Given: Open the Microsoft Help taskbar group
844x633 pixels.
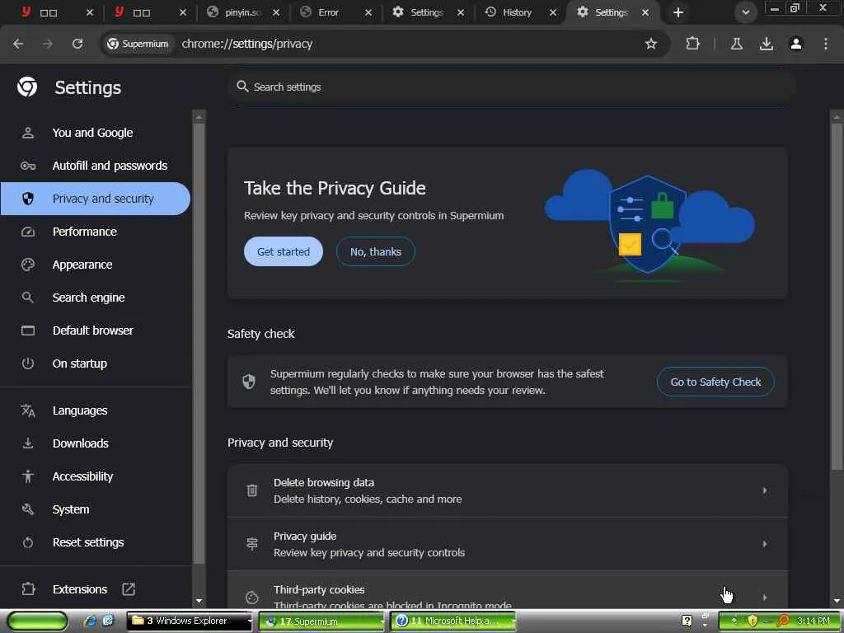Looking at the screenshot, I should click(x=452, y=621).
